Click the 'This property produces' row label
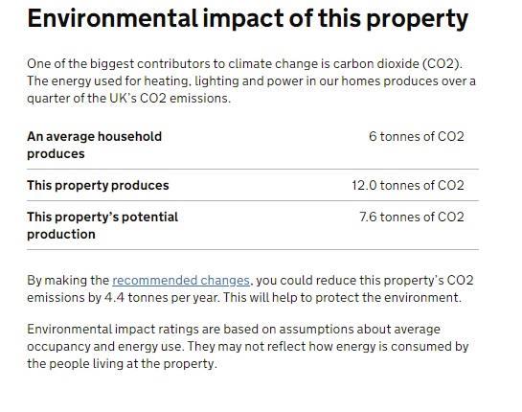Image resolution: width=522 pixels, height=412 pixels. click(98, 186)
